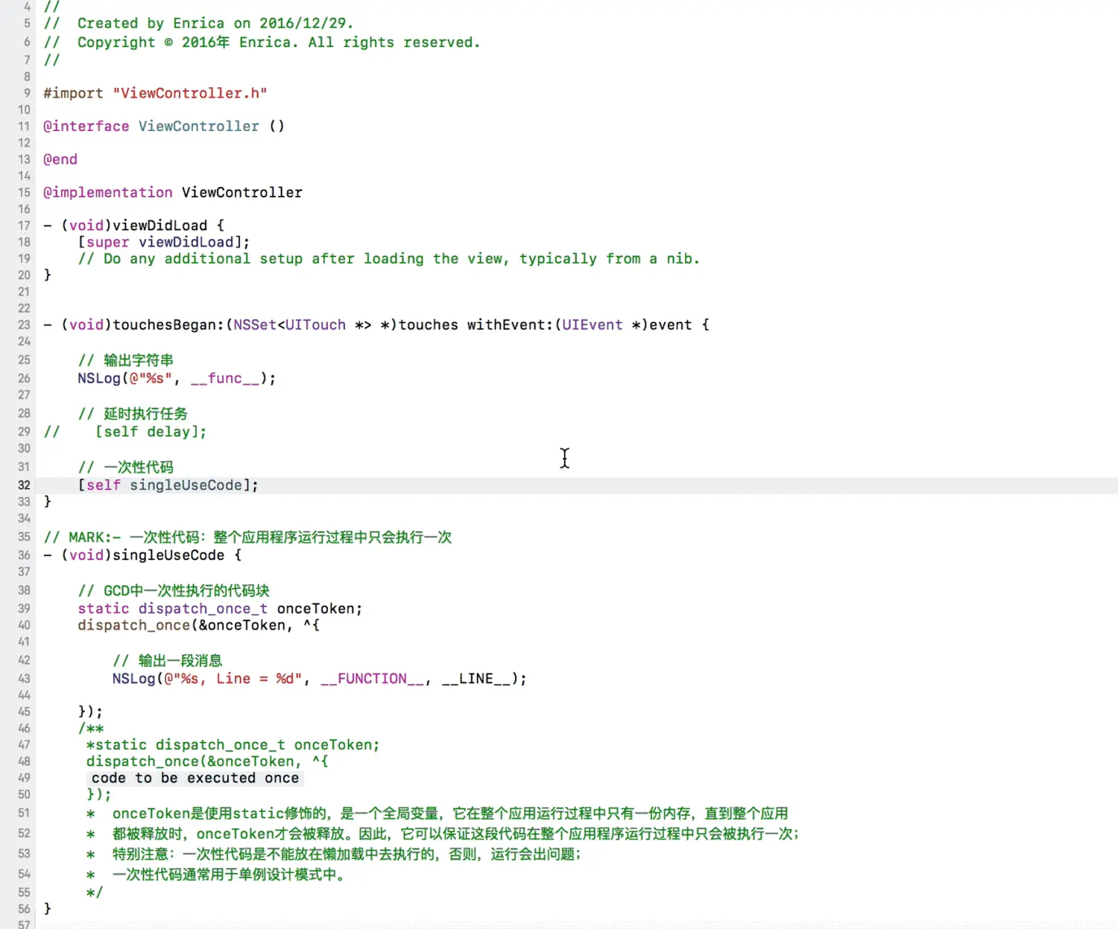Click the @implementation ViewController line
This screenshot has height=929, width=1118.
(x=173, y=192)
